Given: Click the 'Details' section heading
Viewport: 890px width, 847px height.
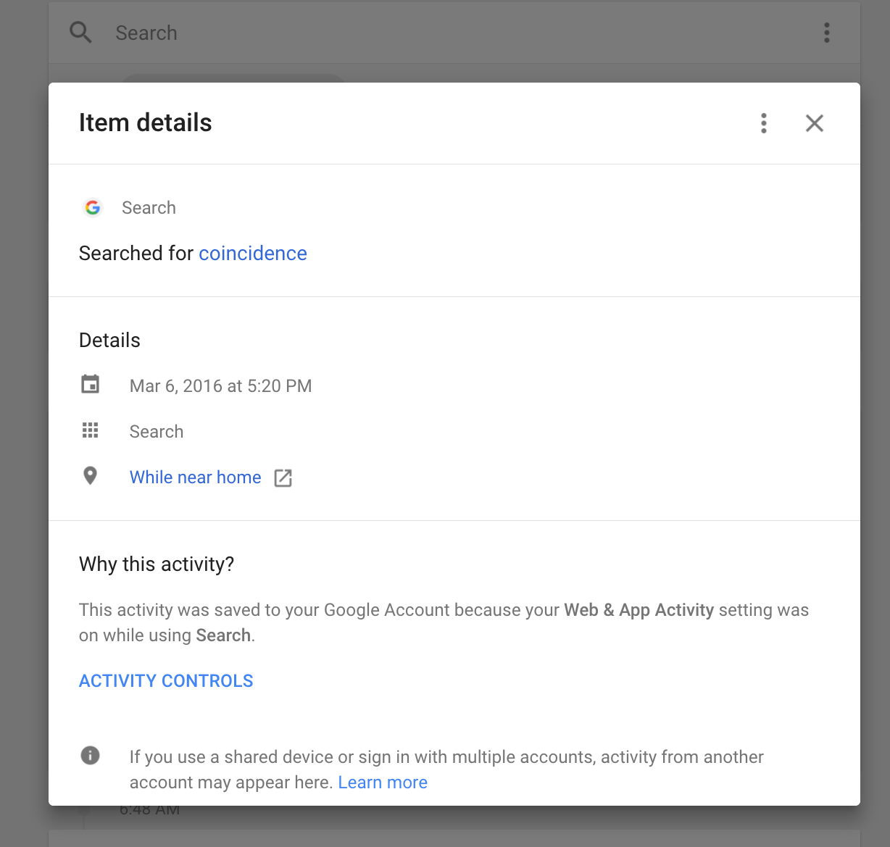Looking at the screenshot, I should click(x=109, y=341).
